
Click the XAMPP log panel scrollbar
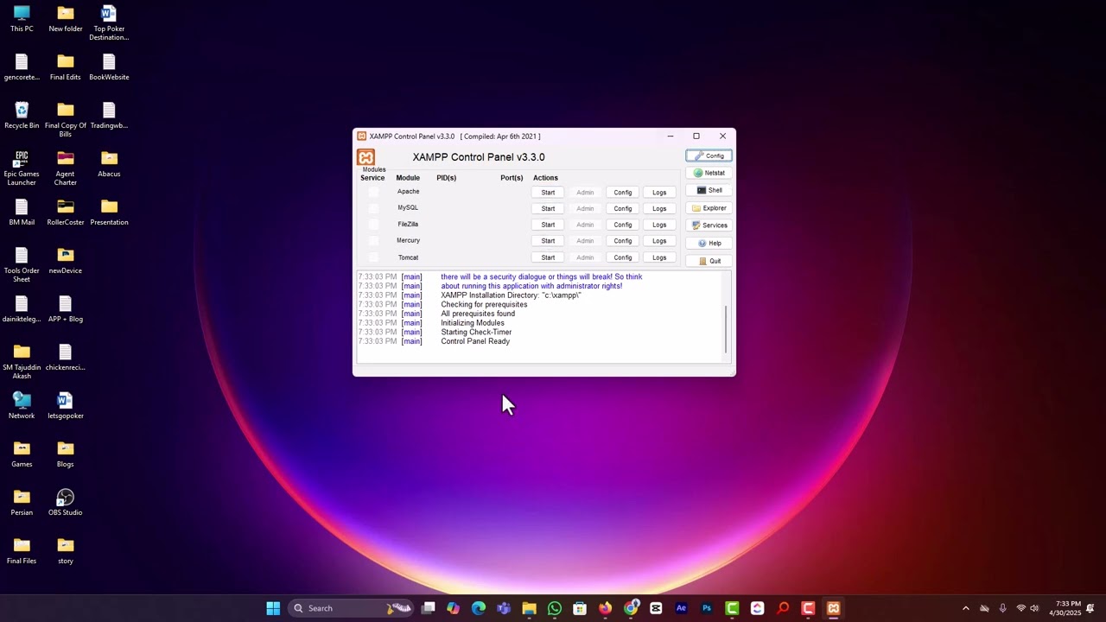pos(727,328)
